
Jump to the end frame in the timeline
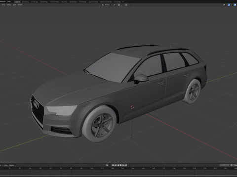(126, 165)
